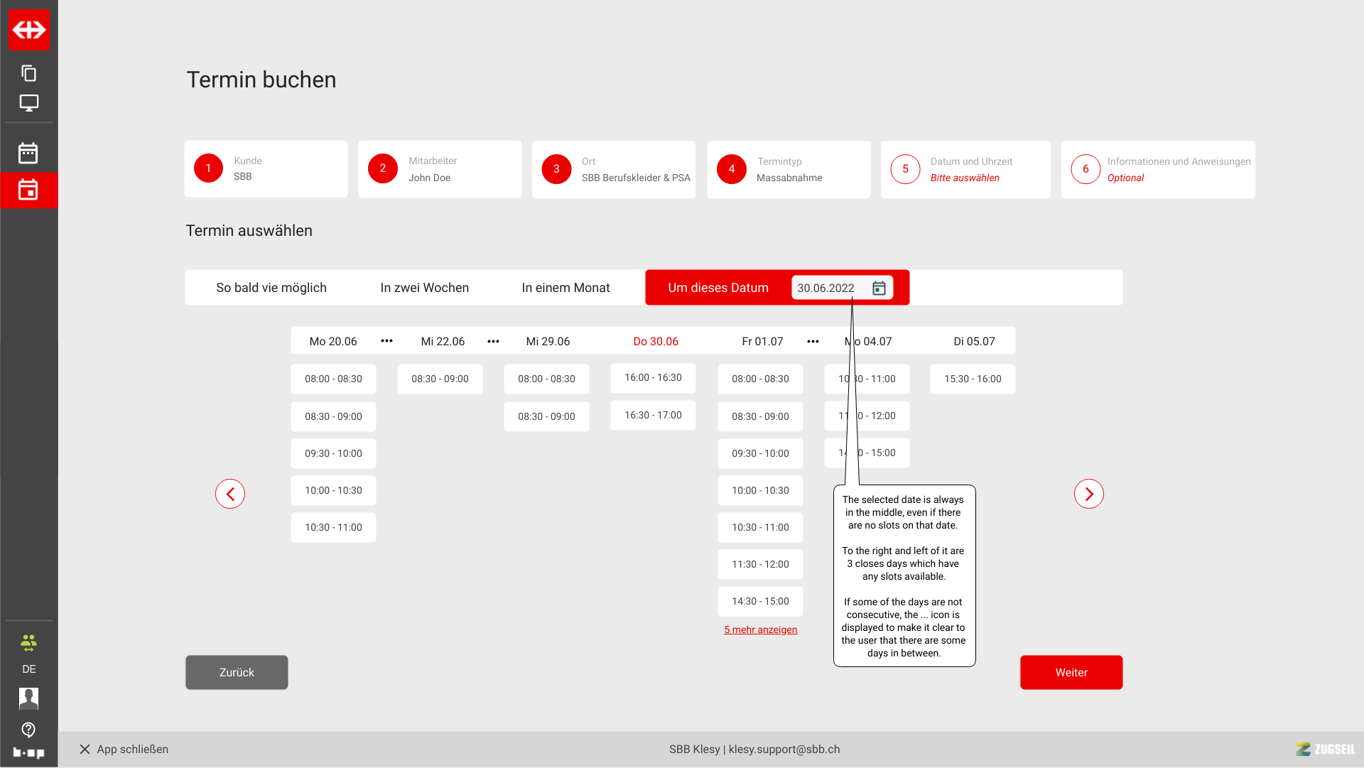Switch user via green people icon
Viewport: 1364px width, 768px height.
click(x=28, y=644)
